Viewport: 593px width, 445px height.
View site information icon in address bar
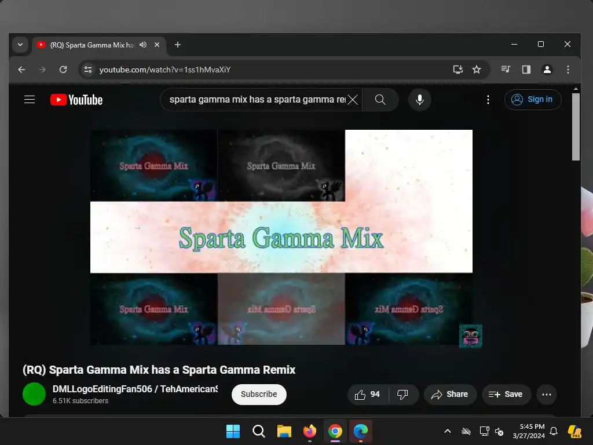pos(88,70)
